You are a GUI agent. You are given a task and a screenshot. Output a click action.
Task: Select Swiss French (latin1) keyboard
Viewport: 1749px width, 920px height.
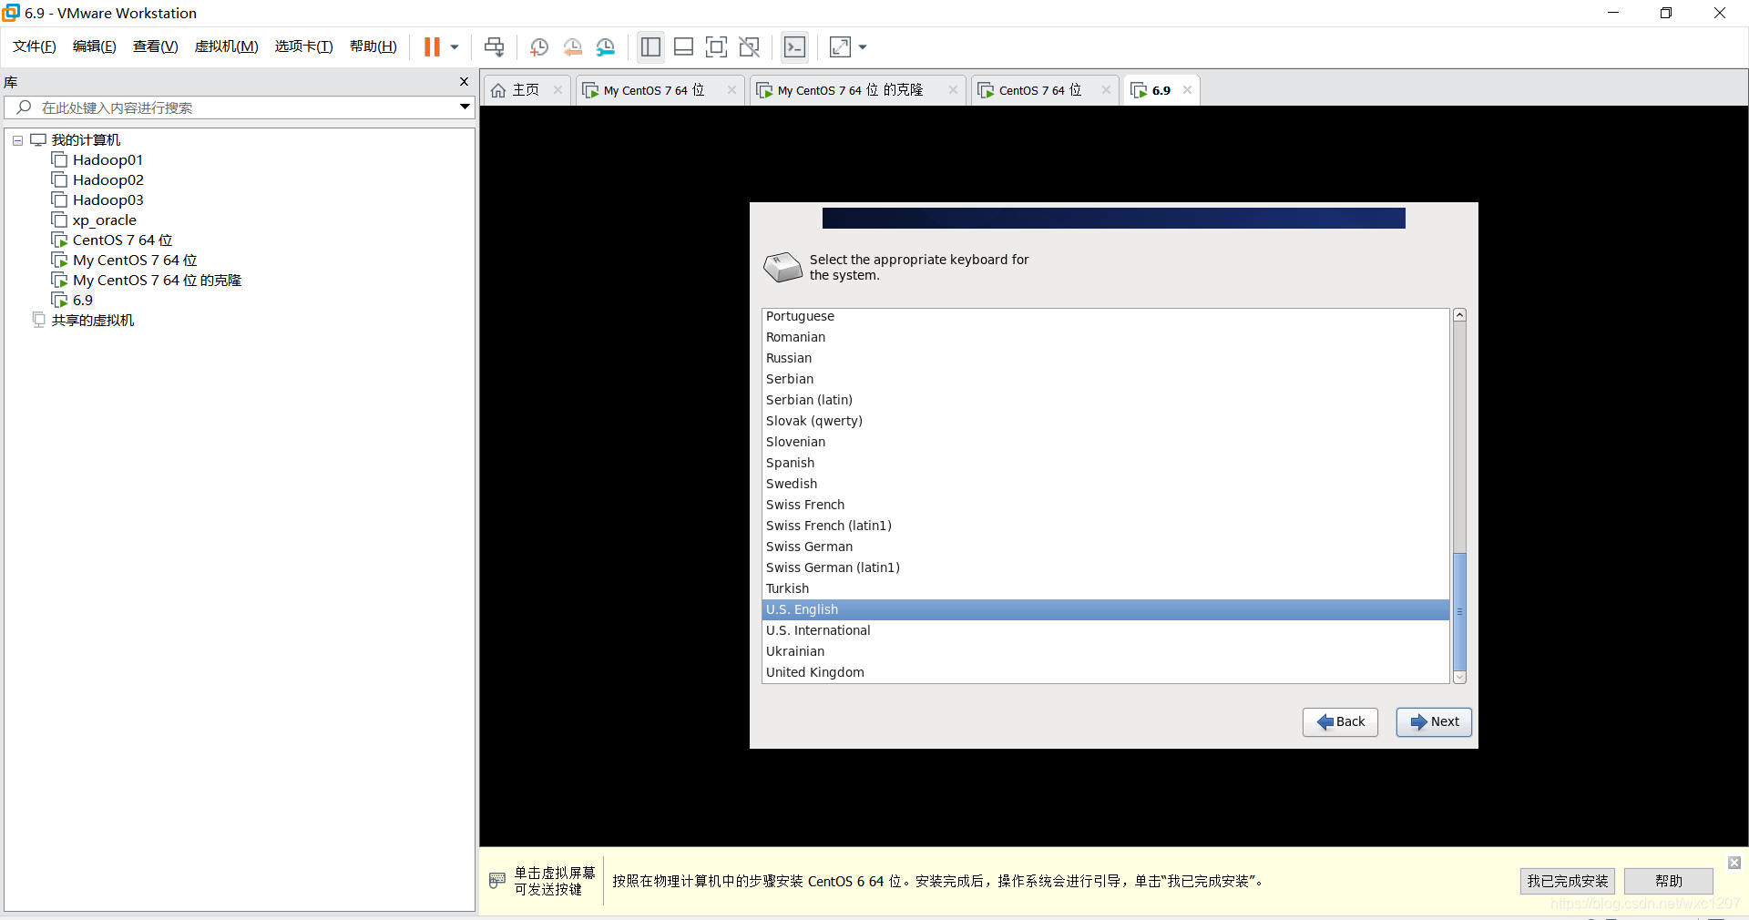[1105, 526]
